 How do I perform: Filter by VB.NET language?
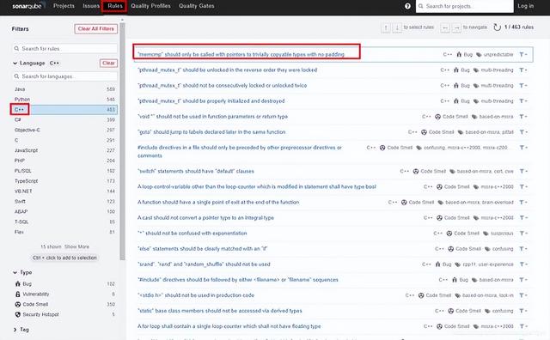pos(64,191)
